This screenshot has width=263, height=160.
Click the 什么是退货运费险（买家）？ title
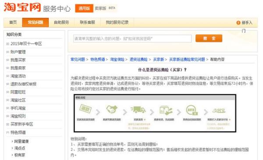pos(162,70)
